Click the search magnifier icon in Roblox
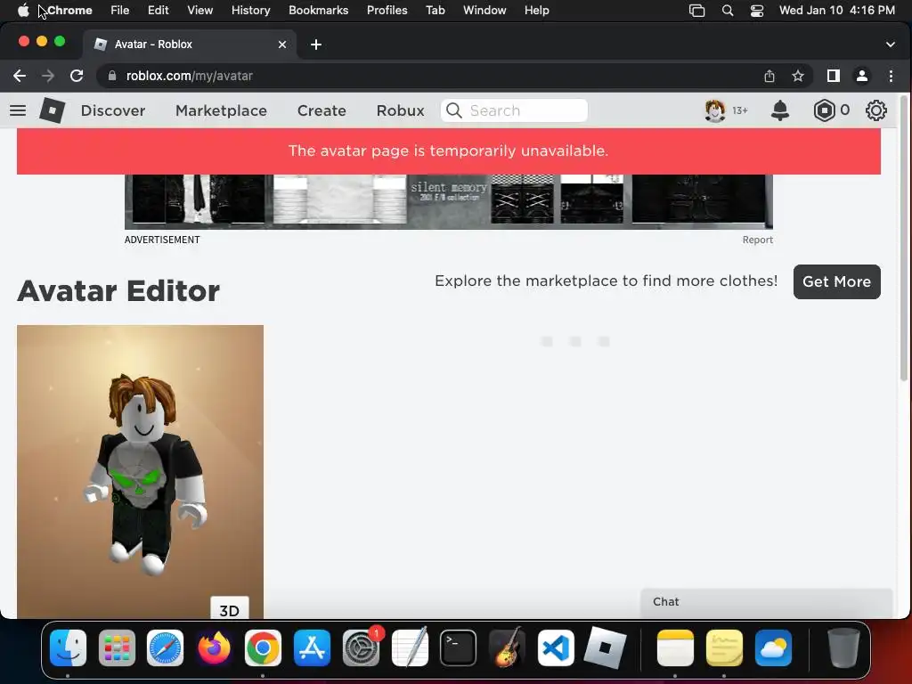 tap(453, 110)
